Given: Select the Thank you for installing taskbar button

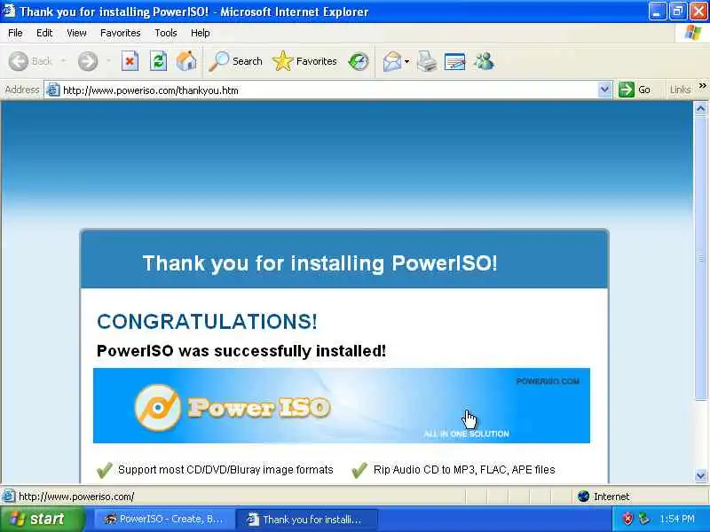Looking at the screenshot, I should pyautogui.click(x=306, y=519).
